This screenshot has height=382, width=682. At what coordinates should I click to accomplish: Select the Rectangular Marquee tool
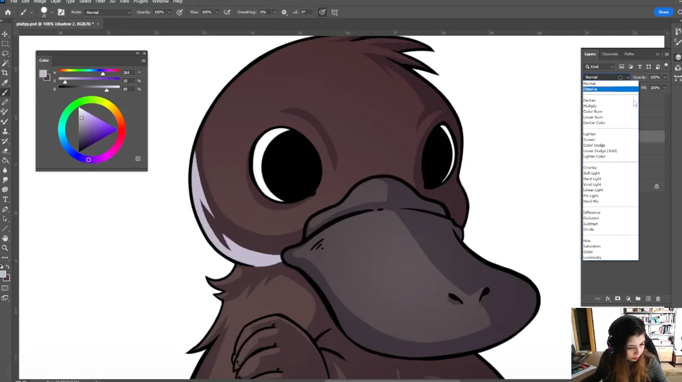pyautogui.click(x=5, y=44)
